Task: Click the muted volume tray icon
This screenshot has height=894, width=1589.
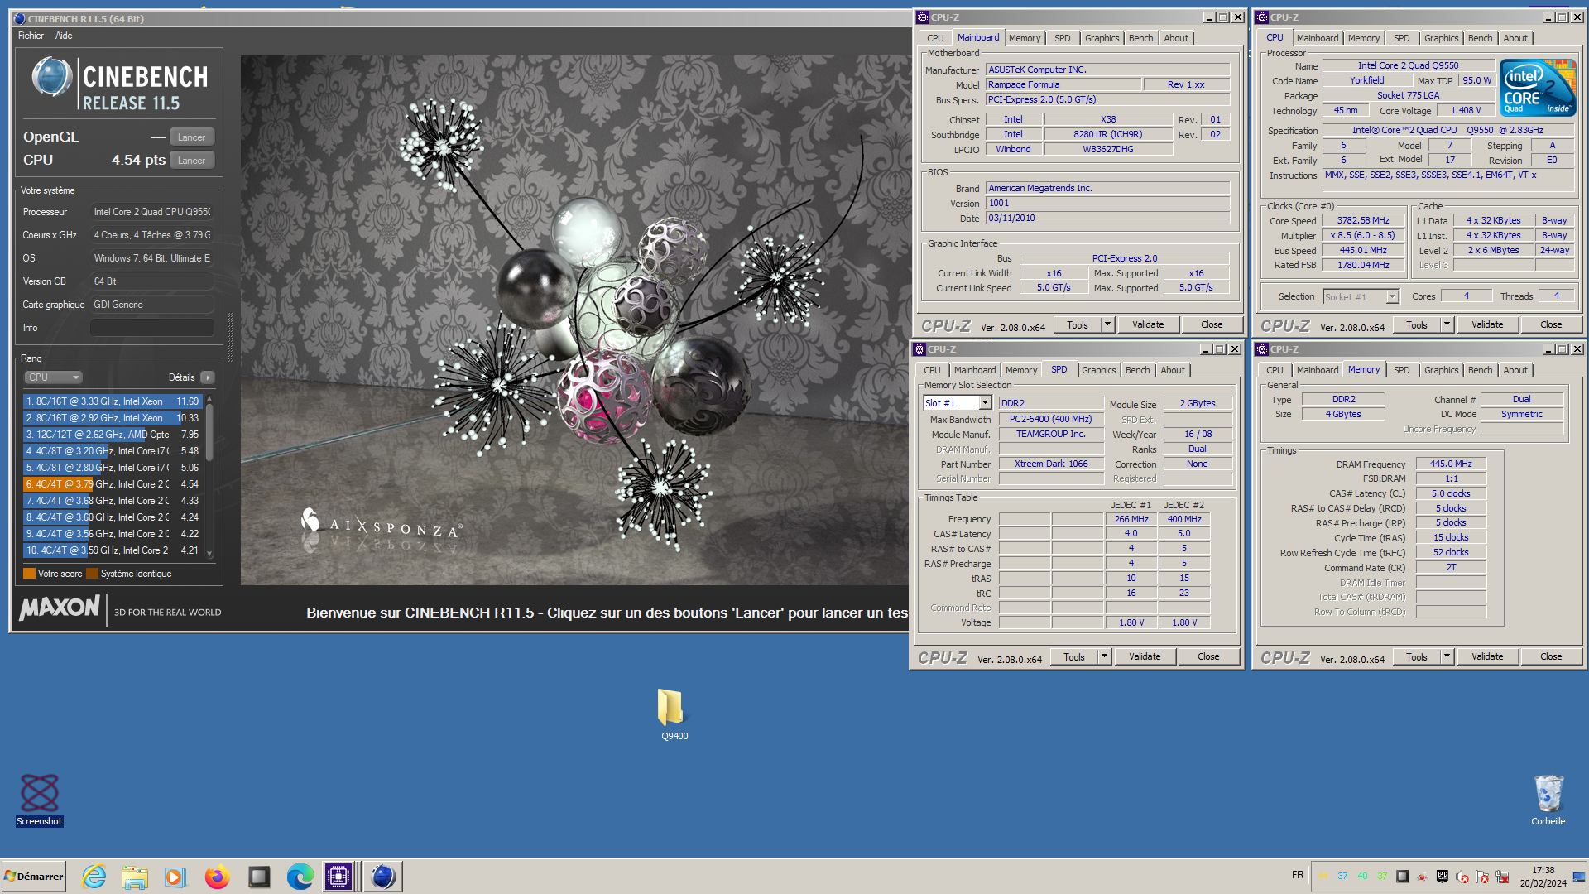Action: 1462,877
